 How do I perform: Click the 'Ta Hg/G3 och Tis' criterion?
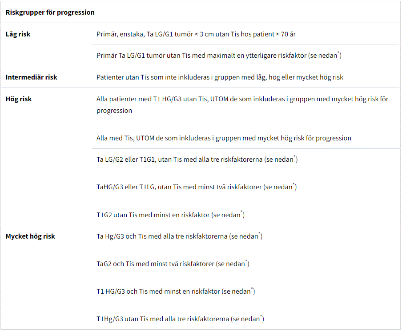(x=179, y=236)
